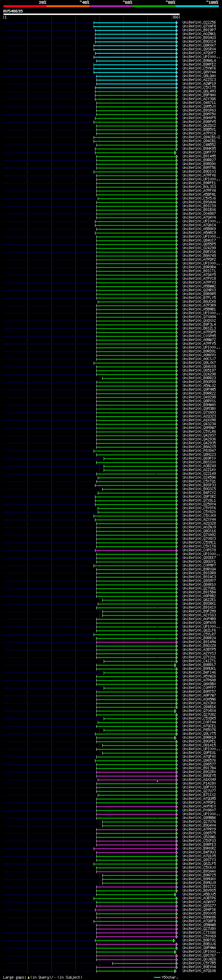Open hit UniRef100_Q8VY44
The image size is (222, 980).
[x=199, y=72]
